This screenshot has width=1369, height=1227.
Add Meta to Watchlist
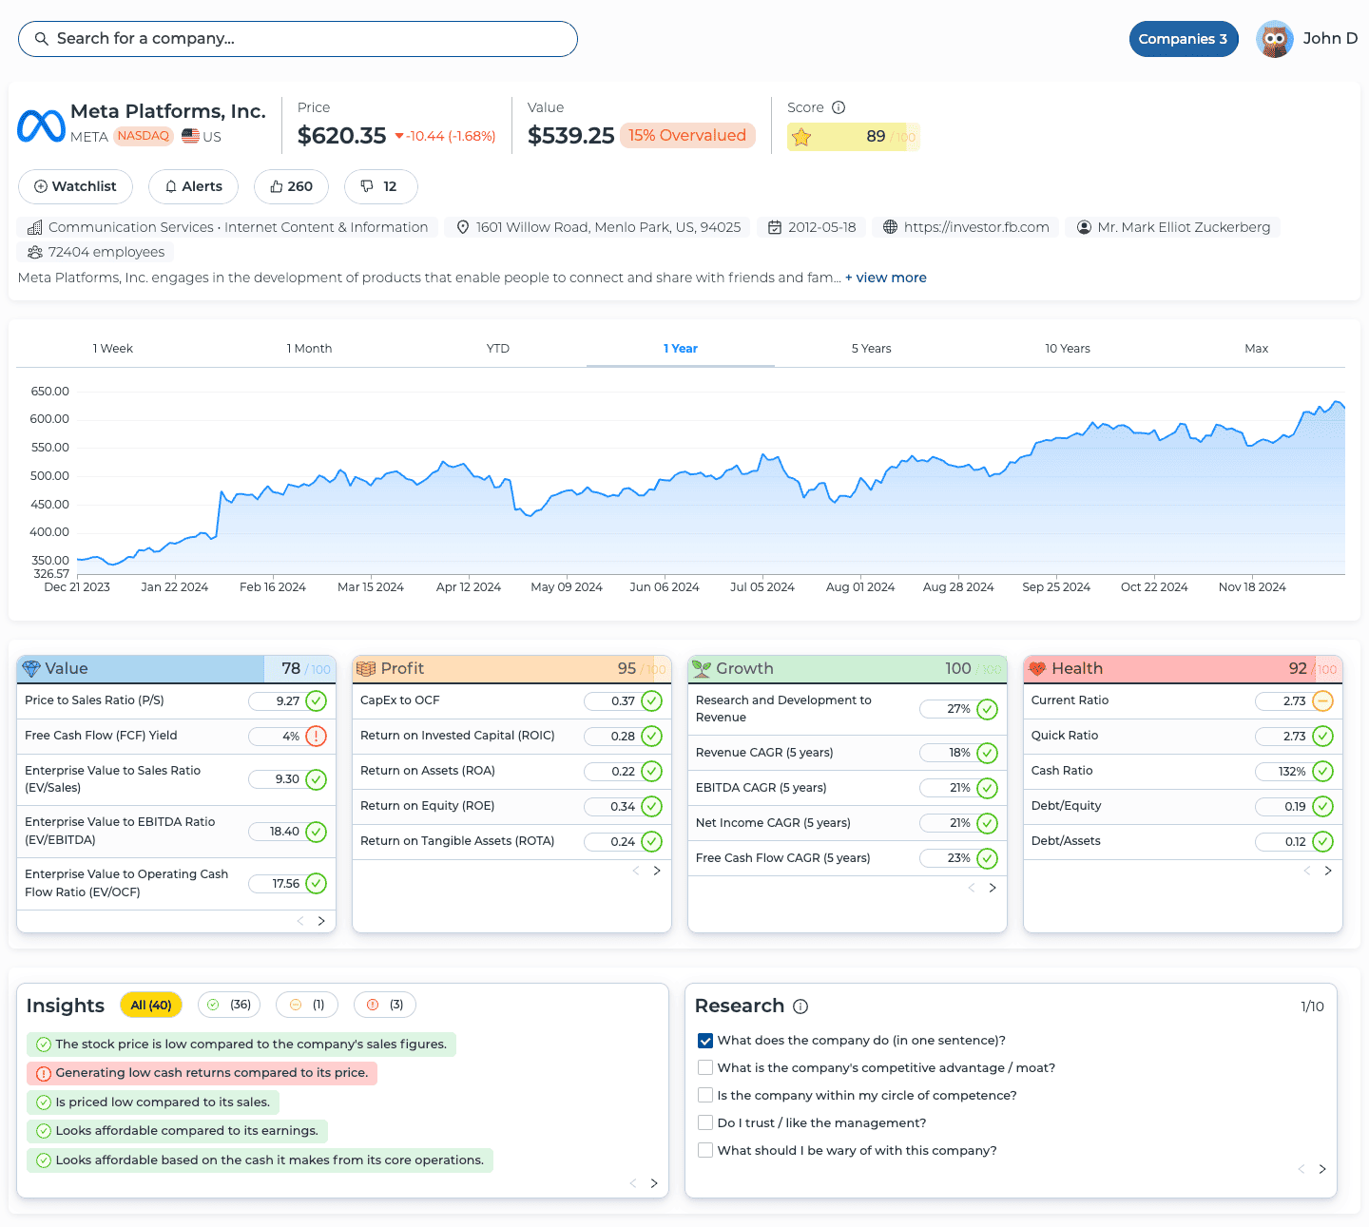point(76,186)
